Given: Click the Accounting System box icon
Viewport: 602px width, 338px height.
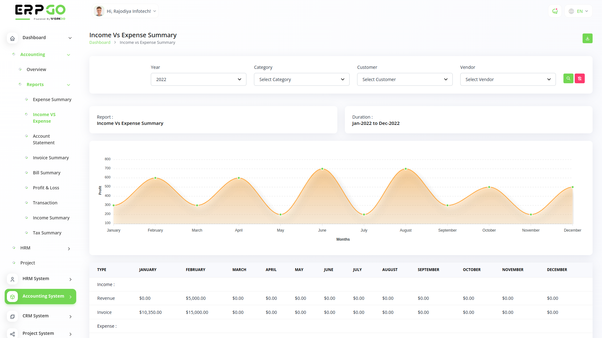Looking at the screenshot, I should coord(12,296).
